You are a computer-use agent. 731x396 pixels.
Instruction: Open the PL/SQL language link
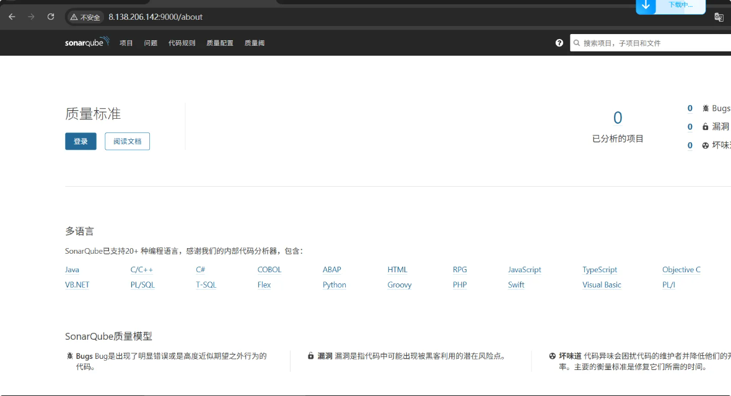tap(142, 285)
